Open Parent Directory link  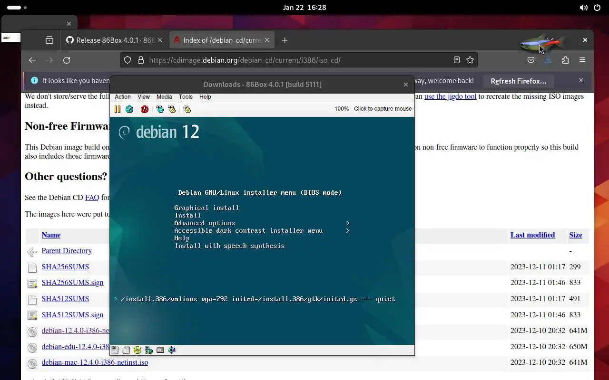67,251
